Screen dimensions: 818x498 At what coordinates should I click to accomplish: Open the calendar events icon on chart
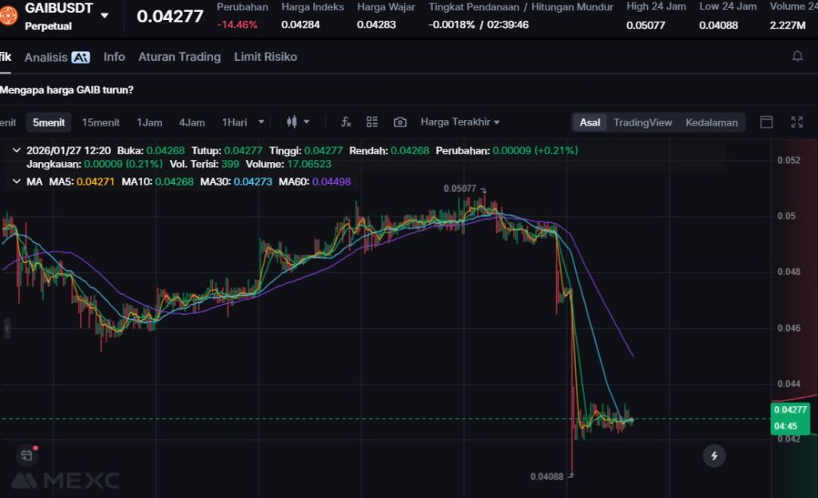pyautogui.click(x=27, y=456)
